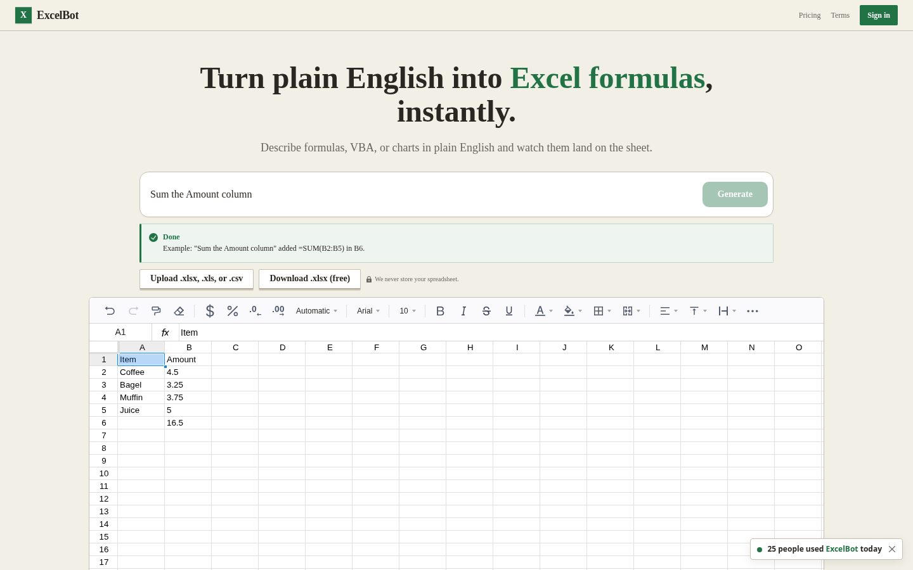Viewport: 913px width, 570px height.
Task: Click the prompt input field
Action: [421, 194]
